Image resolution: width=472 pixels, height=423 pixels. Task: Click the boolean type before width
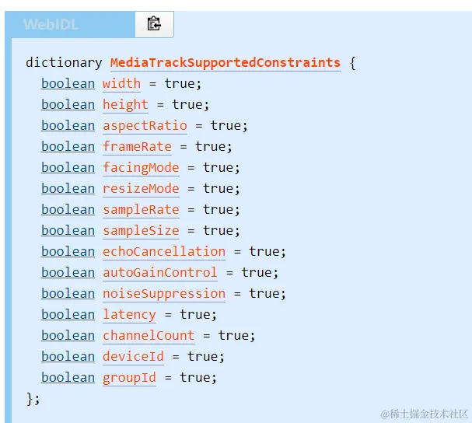tap(68, 84)
